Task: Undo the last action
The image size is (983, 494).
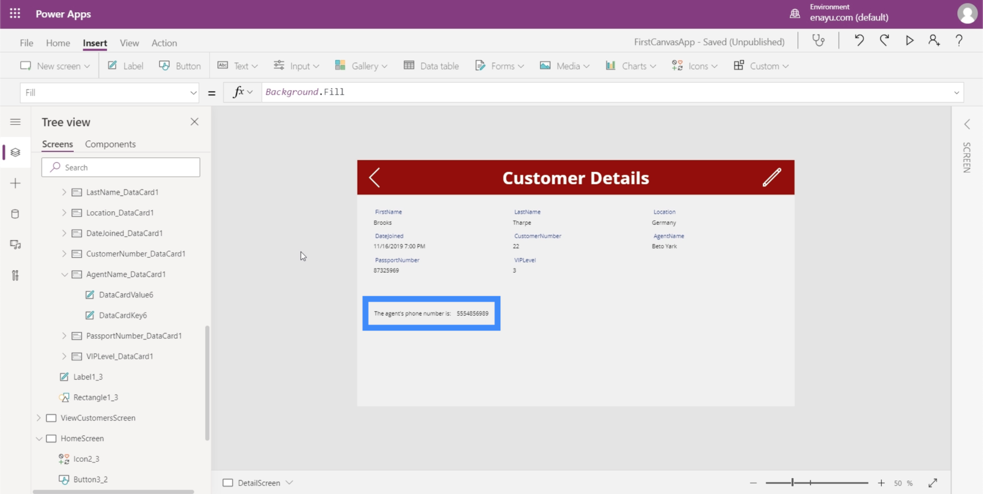Action: tap(859, 40)
